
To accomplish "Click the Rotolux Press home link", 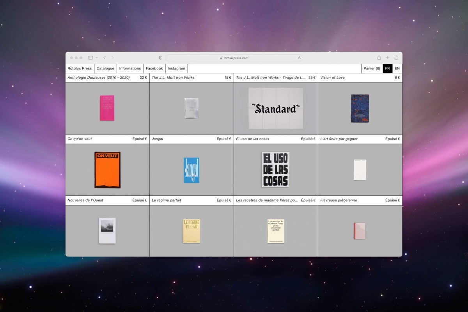I will click(80, 68).
